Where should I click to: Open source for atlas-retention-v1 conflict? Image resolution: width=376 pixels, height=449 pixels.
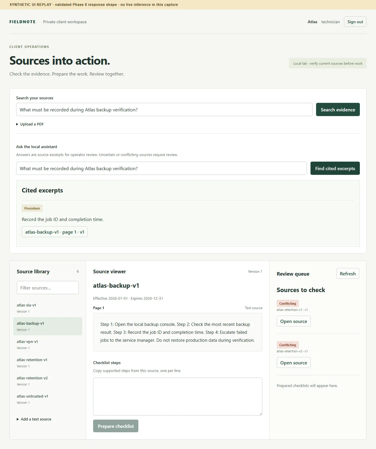(x=293, y=321)
